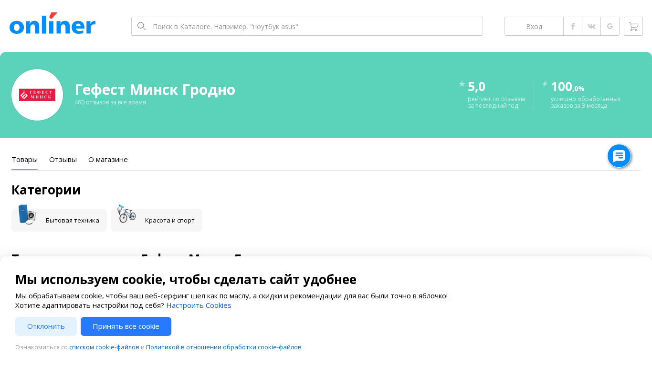Select the О магазине tab
The height and width of the screenshot is (366, 652).
click(108, 160)
